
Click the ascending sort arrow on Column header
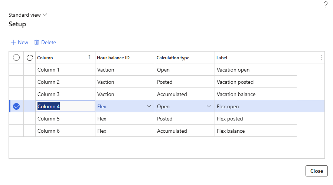(x=89, y=57)
